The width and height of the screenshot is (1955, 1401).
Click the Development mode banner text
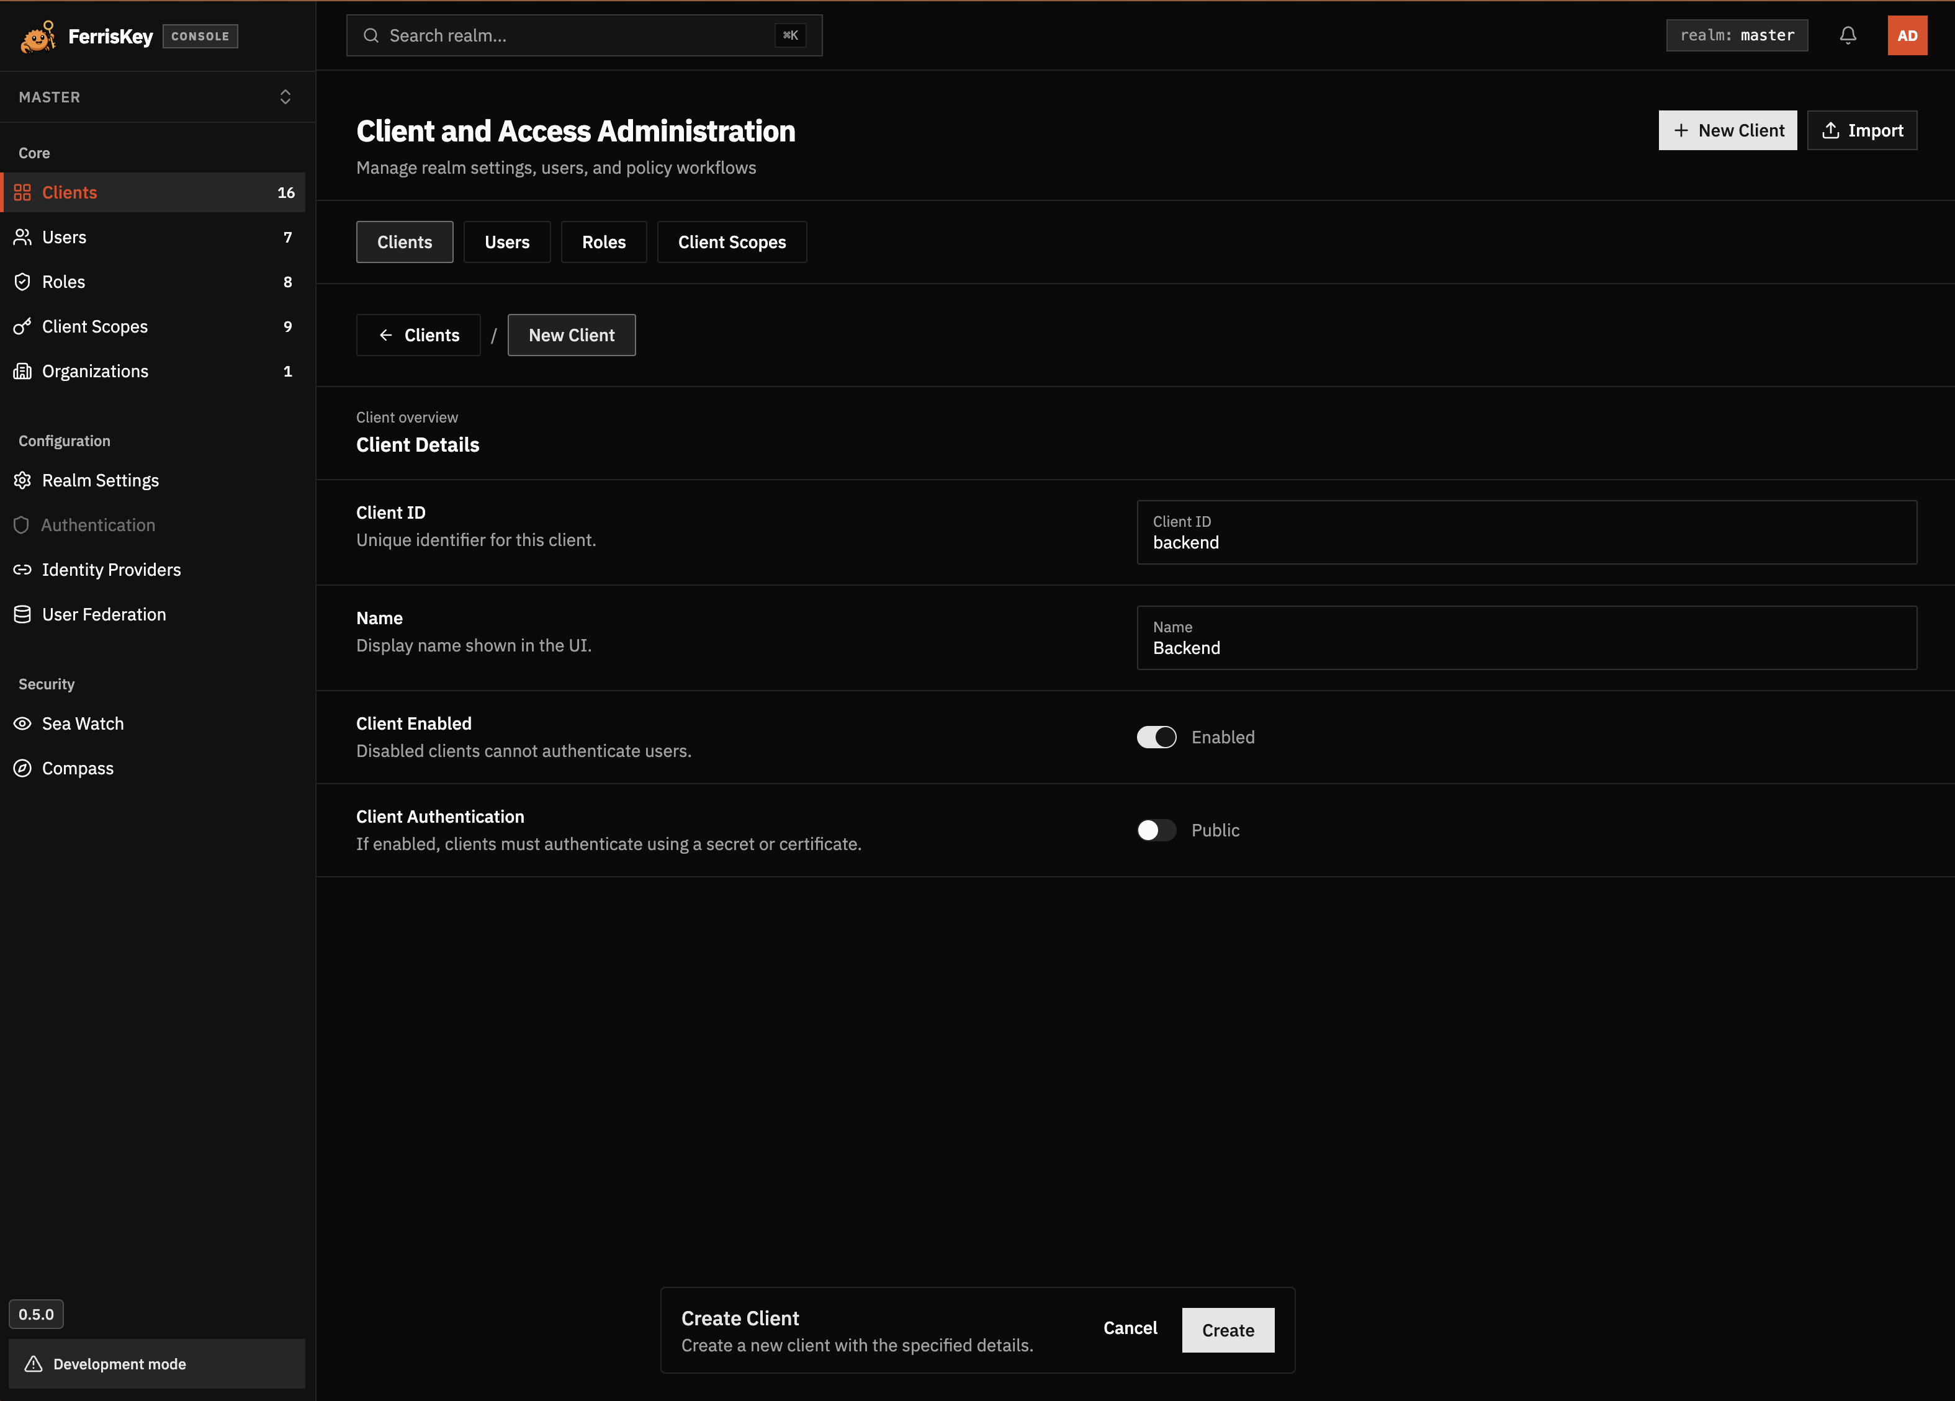point(120,1364)
